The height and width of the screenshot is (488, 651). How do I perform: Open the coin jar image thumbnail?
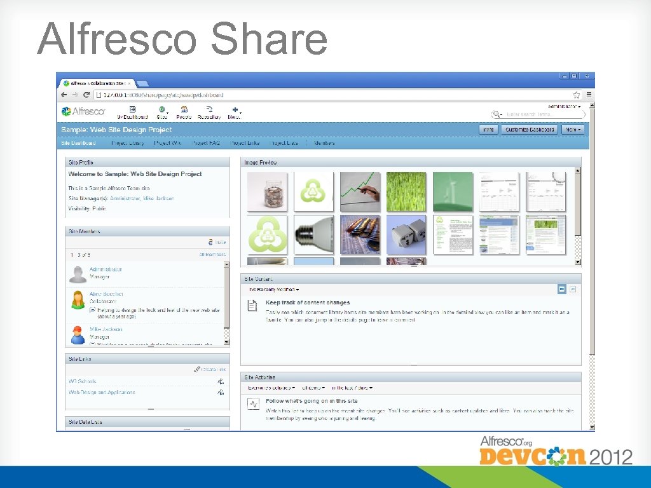tap(267, 192)
